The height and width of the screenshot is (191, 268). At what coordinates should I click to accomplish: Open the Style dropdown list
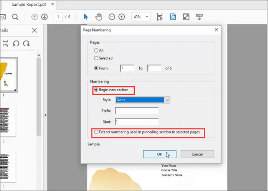pos(167,100)
